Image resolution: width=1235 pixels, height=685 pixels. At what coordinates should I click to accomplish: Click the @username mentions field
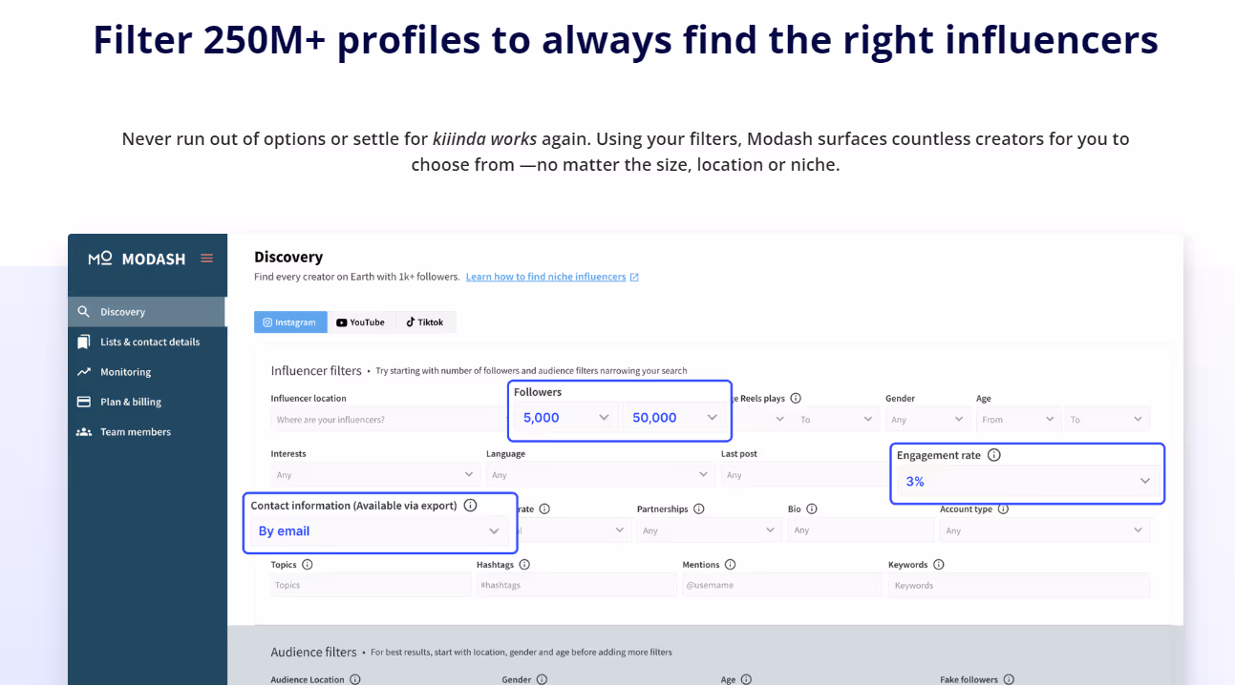(782, 585)
